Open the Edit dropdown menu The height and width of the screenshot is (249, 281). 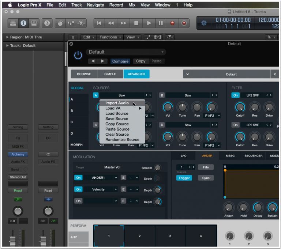[x=89, y=37]
